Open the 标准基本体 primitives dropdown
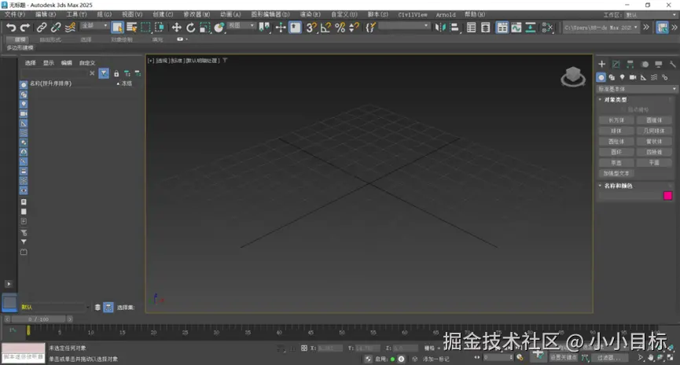 click(637, 89)
